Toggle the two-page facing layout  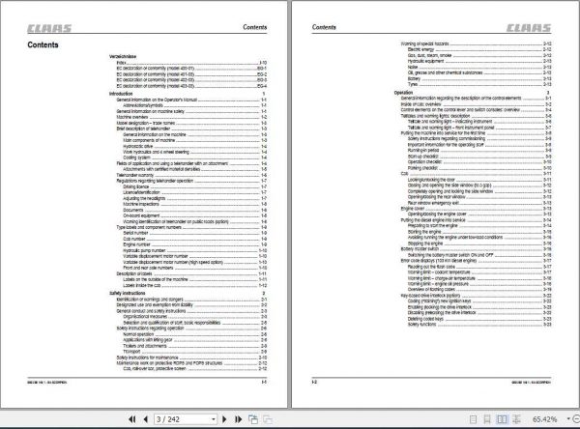[502, 419]
